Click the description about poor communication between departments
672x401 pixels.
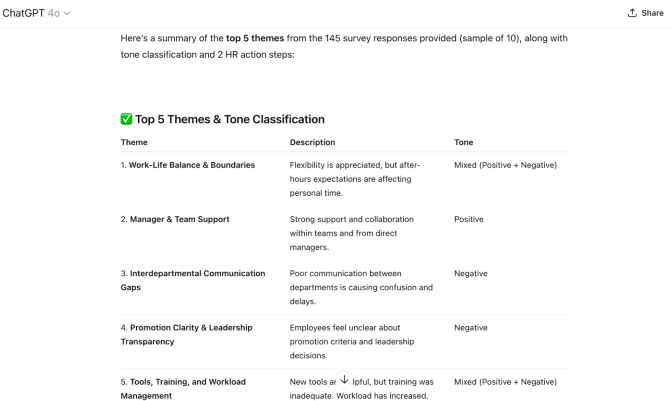[361, 287]
